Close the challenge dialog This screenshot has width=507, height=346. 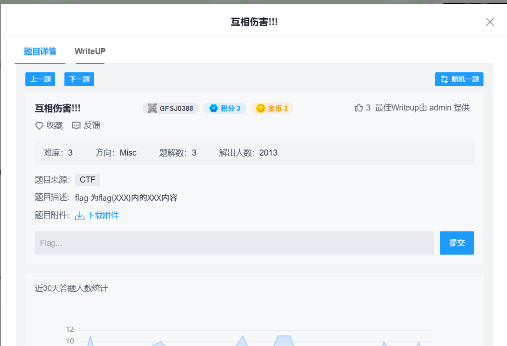point(490,22)
